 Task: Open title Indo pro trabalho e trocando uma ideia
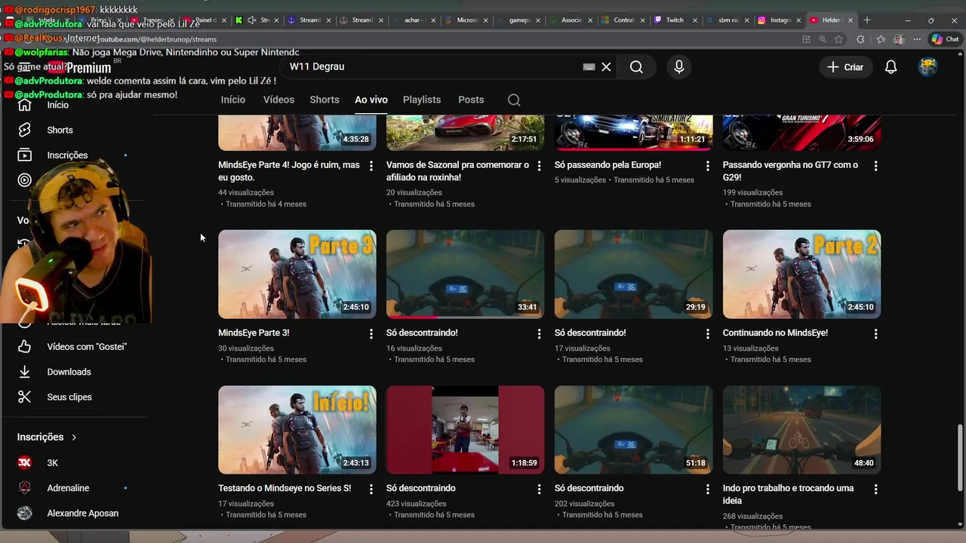click(788, 495)
